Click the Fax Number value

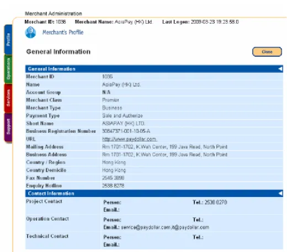113,178
